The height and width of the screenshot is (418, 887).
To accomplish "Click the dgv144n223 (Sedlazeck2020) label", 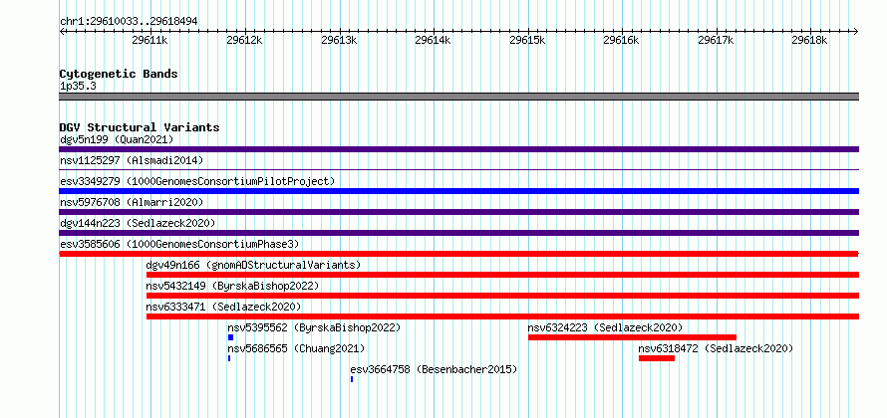I will coord(138,223).
